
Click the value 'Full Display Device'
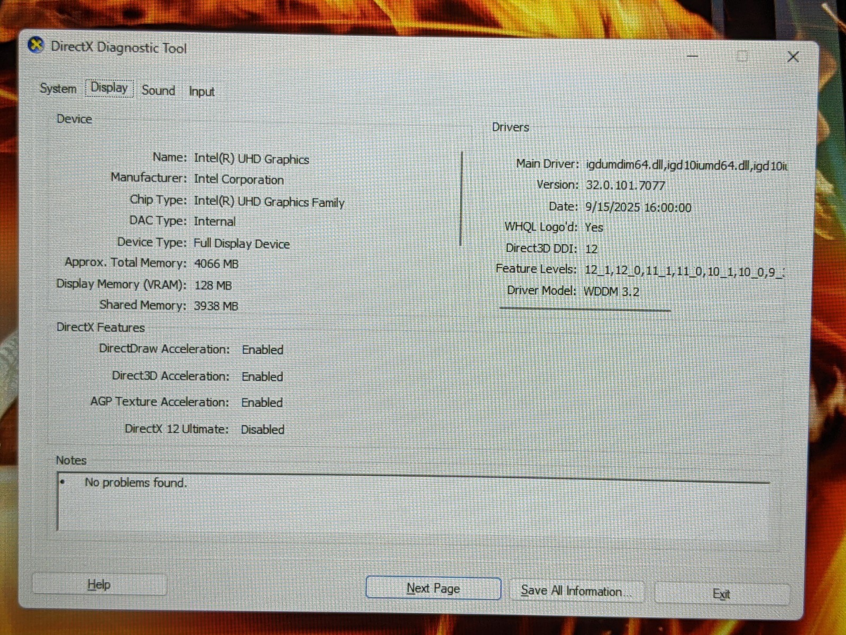click(x=242, y=243)
